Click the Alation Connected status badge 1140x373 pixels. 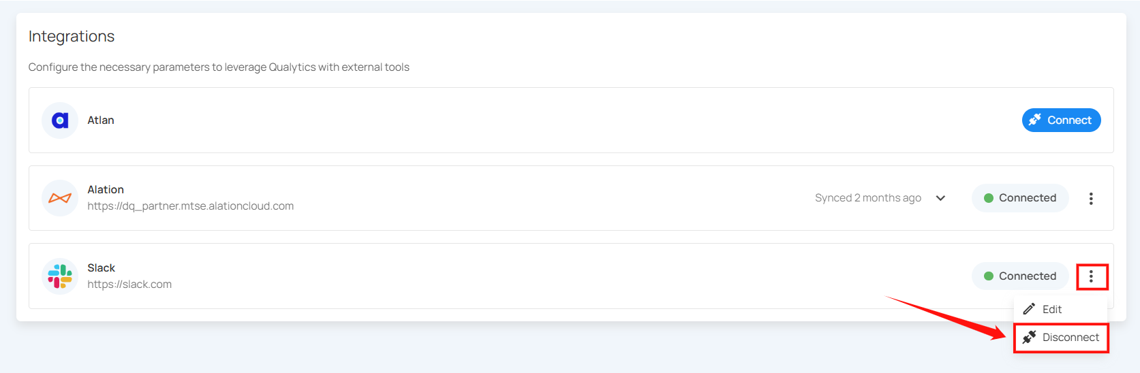(1019, 198)
